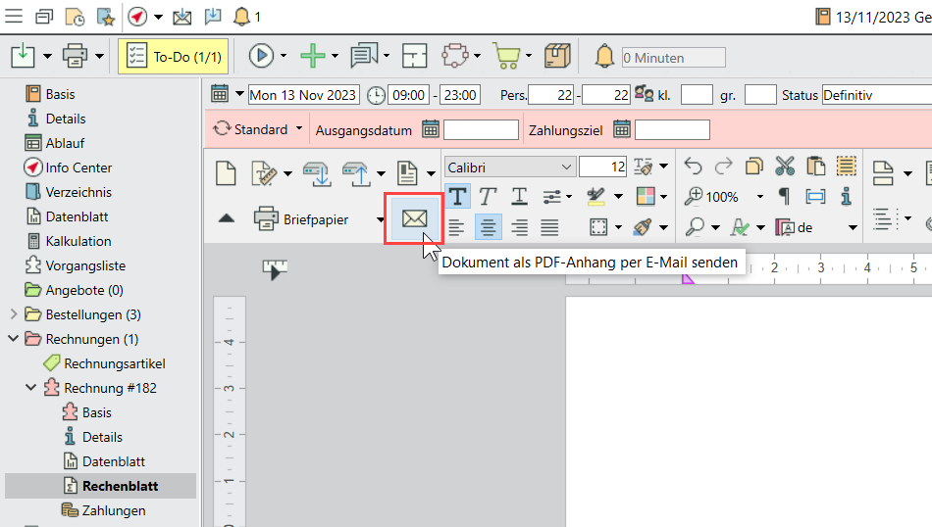Toggle italic text formatting
The image size is (932, 527).
[488, 197]
